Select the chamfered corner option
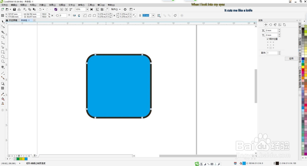 94,15
